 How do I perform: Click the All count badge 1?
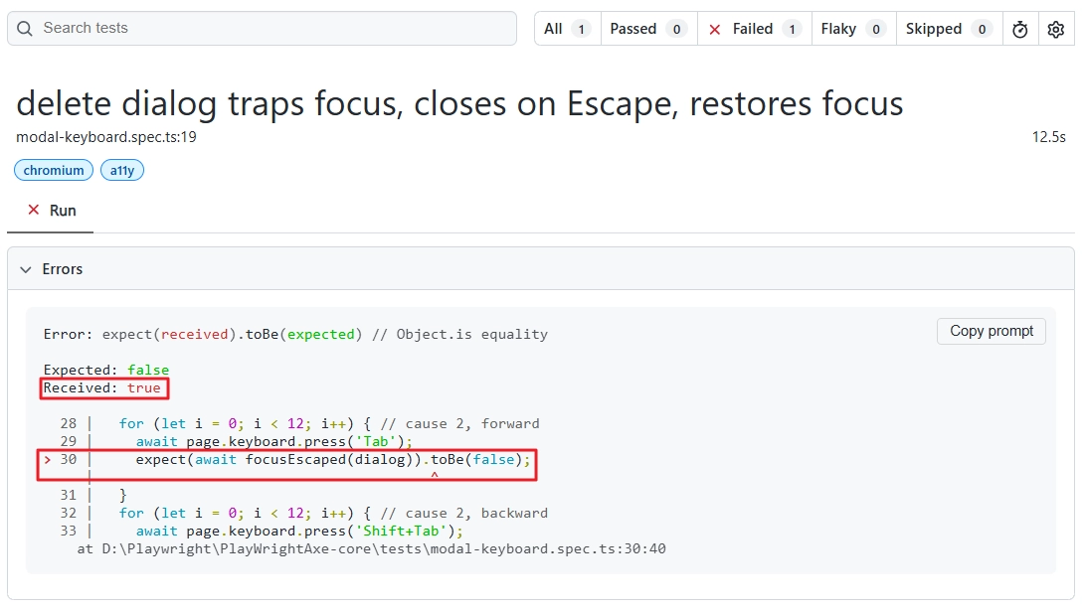pos(581,29)
